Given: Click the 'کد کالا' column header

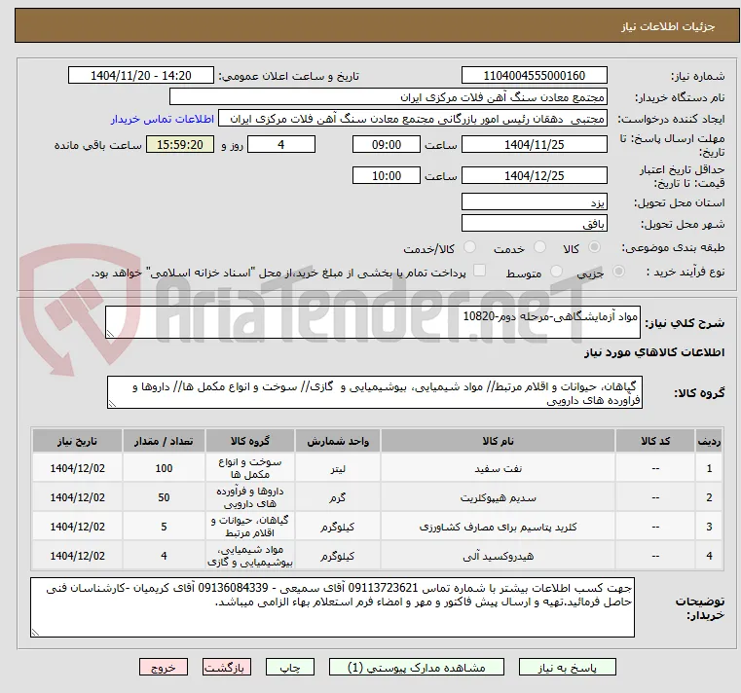Looking at the screenshot, I should coord(655,441).
